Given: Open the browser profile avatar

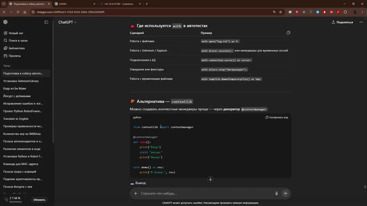Looking at the screenshot, I should coord(356,12).
